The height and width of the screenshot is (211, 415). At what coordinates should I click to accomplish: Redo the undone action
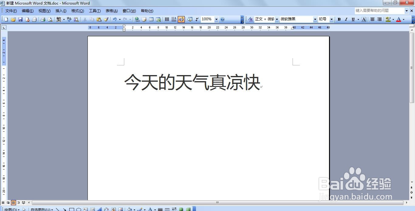coord(125,19)
